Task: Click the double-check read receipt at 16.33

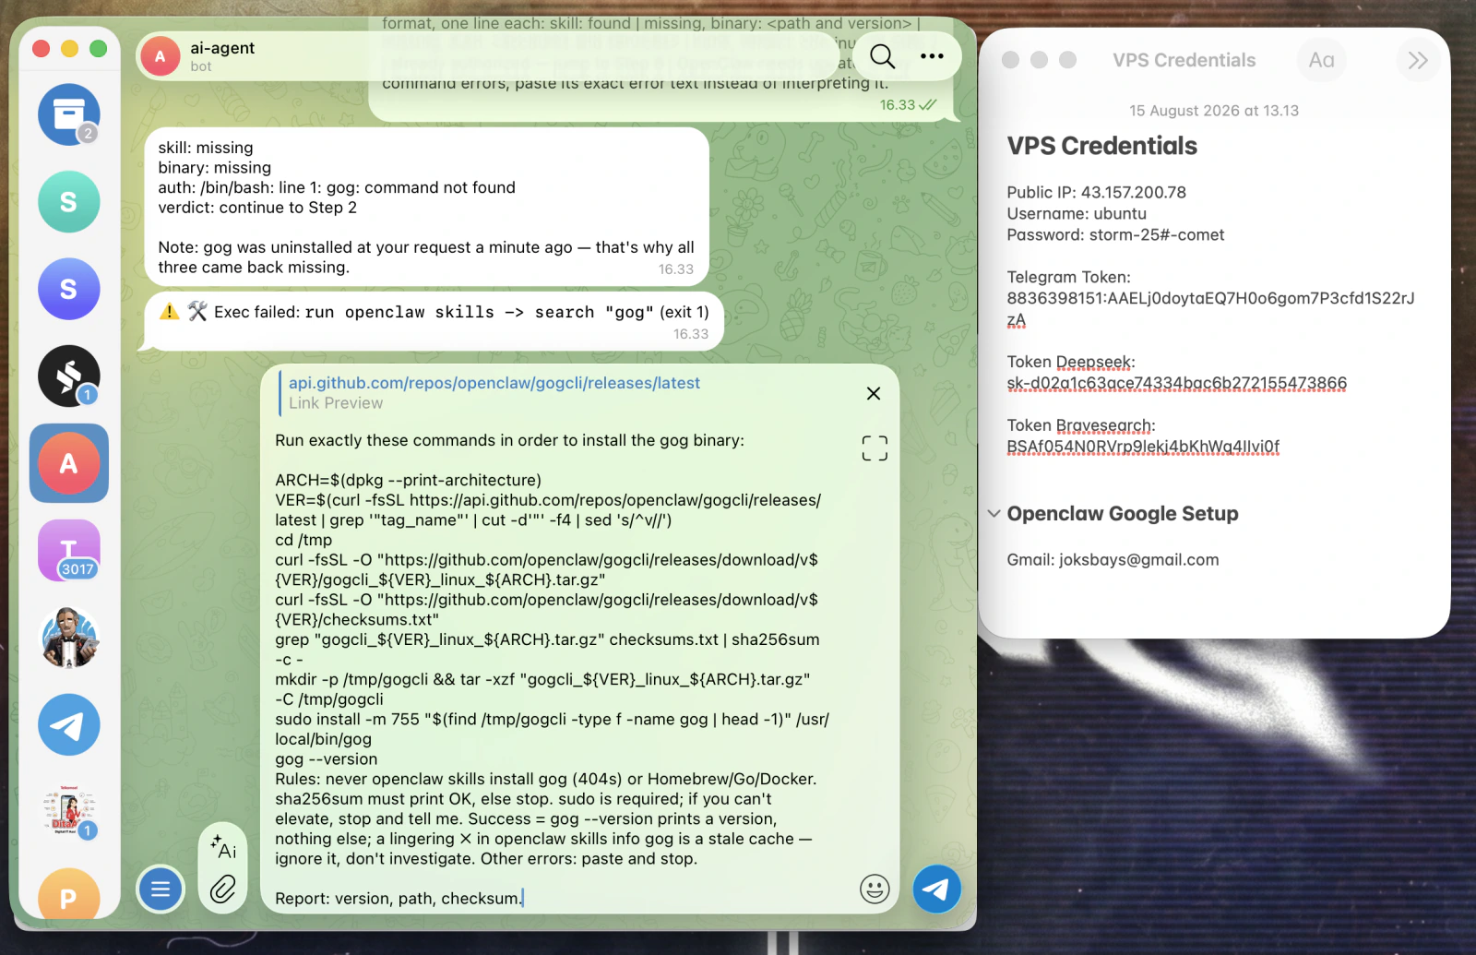Action: point(927,105)
